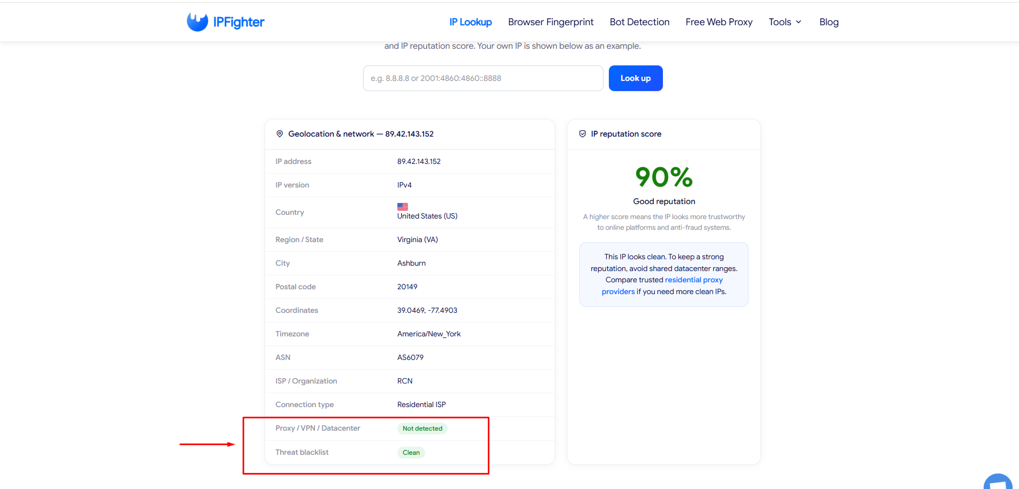The height and width of the screenshot is (489, 1019).
Task: Click the Connection type row label
Action: [305, 404]
